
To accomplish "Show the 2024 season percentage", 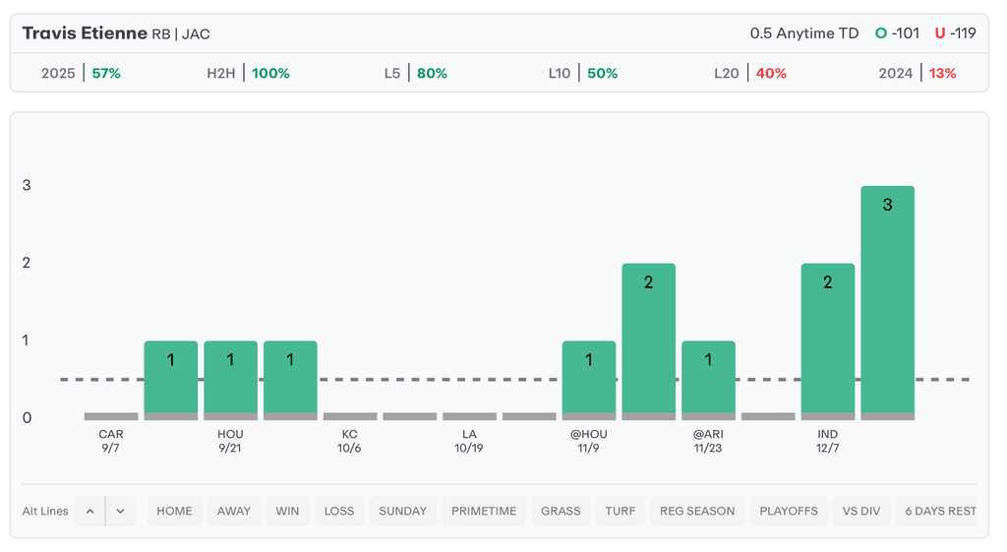I will tap(917, 73).
